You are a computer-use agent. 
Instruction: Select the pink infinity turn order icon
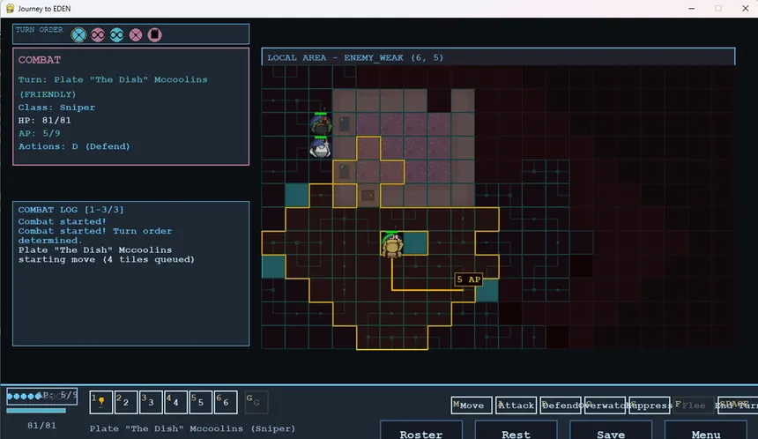(x=98, y=34)
